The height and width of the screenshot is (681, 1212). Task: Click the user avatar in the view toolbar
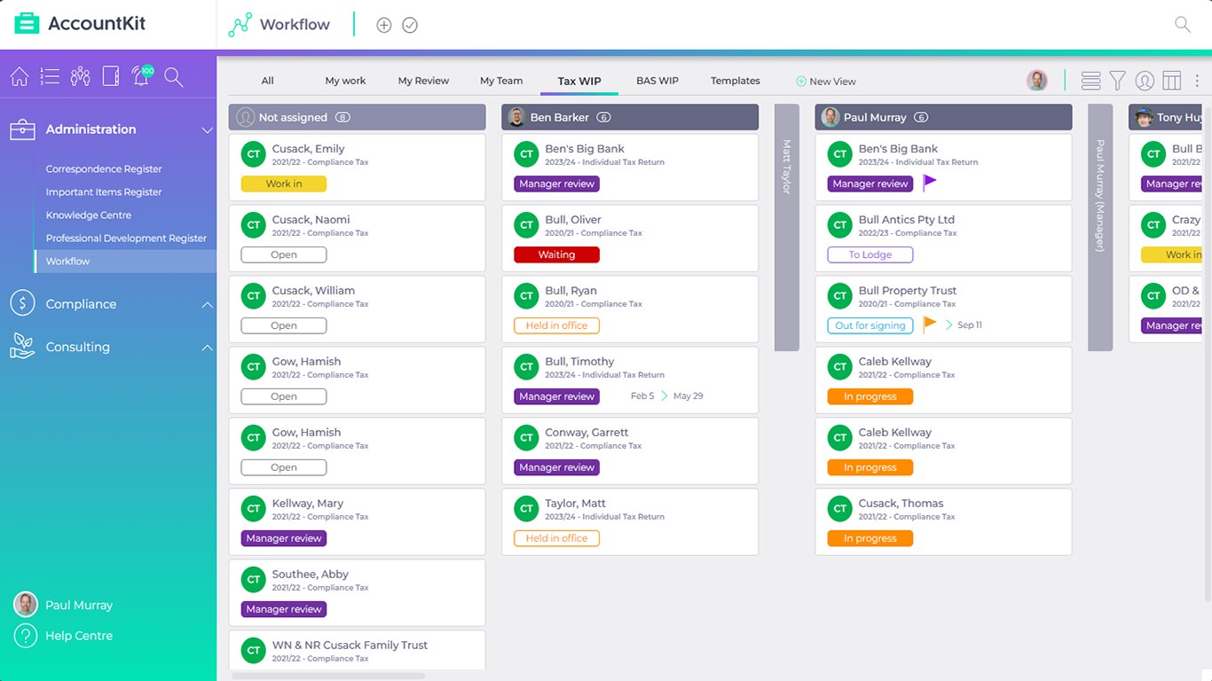1037,81
